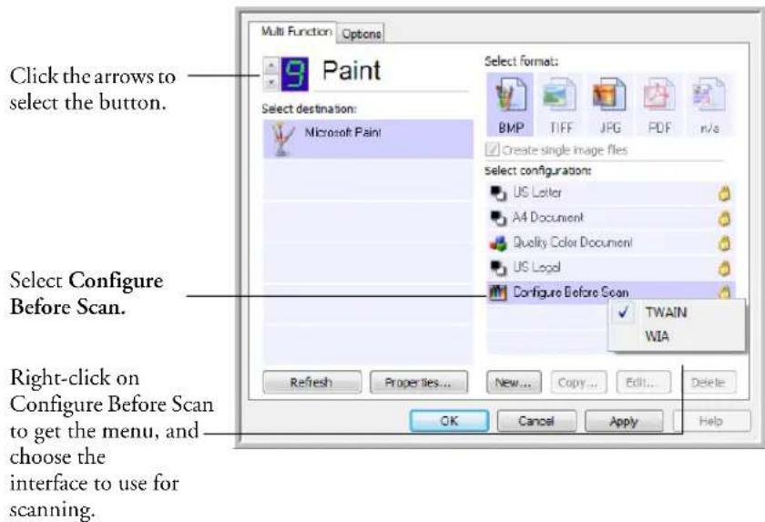
Task: Click the Copy configuration button
Action: click(578, 382)
